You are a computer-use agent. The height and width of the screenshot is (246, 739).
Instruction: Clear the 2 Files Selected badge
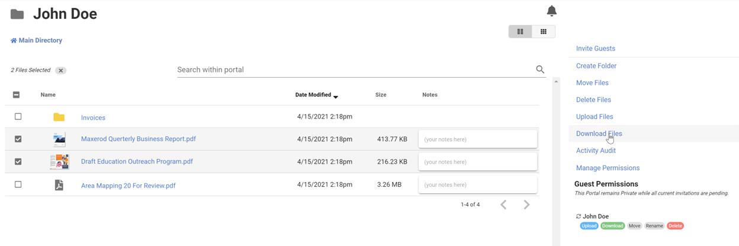click(61, 71)
